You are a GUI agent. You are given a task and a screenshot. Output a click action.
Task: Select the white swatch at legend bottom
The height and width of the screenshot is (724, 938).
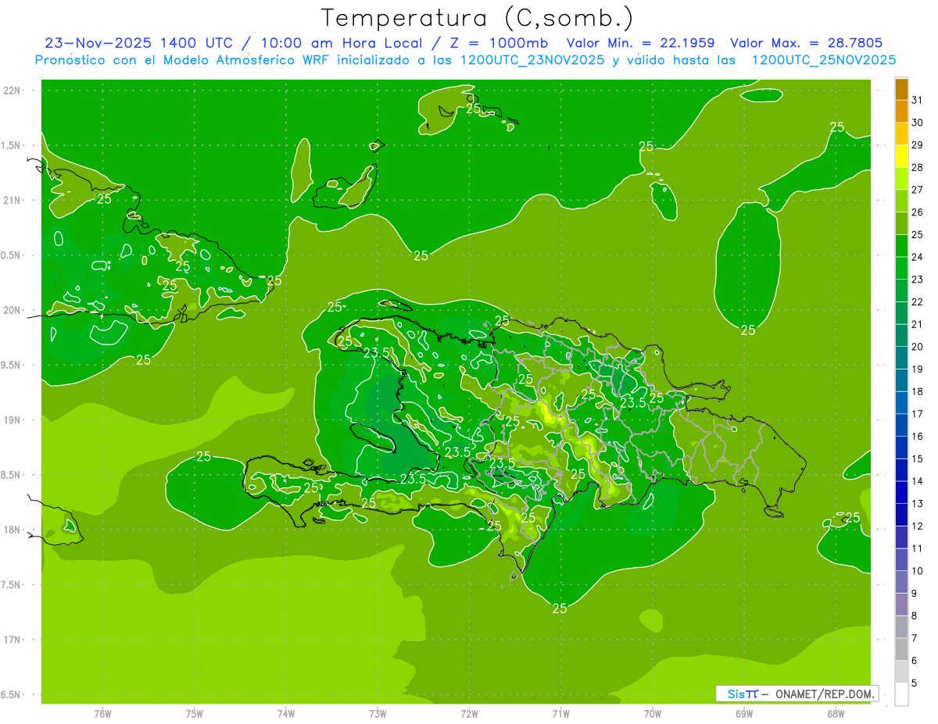tap(902, 694)
